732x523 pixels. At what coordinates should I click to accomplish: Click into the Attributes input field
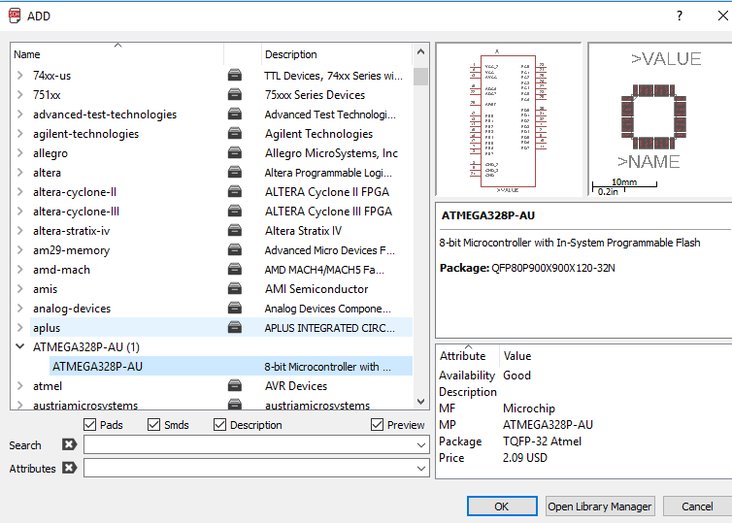coord(250,468)
